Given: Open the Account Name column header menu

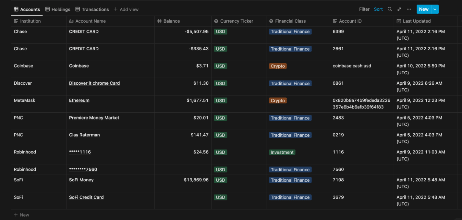Looking at the screenshot, I should (110, 21).
